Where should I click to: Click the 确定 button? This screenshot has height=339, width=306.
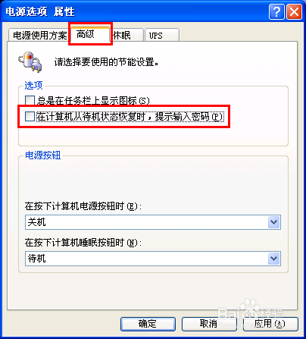148,324
